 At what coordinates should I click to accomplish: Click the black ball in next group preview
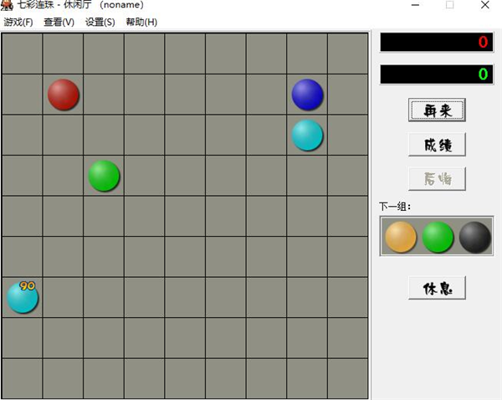tap(474, 238)
